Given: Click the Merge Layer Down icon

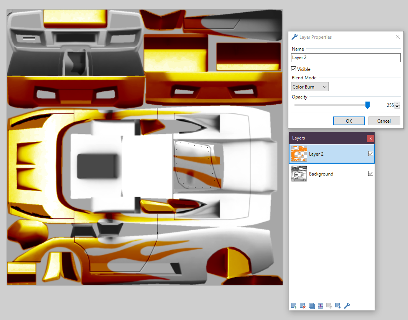Looking at the screenshot, I should point(321,305).
